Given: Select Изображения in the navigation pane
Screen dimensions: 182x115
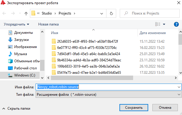Looking at the screenshot, I should (23, 47).
